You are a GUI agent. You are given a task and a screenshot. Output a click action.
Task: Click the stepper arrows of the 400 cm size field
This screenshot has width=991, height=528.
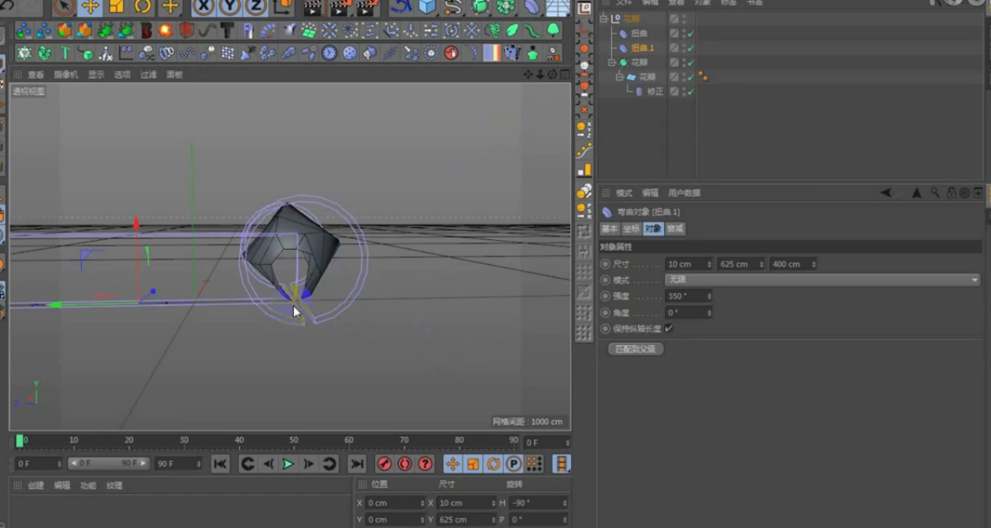point(813,264)
